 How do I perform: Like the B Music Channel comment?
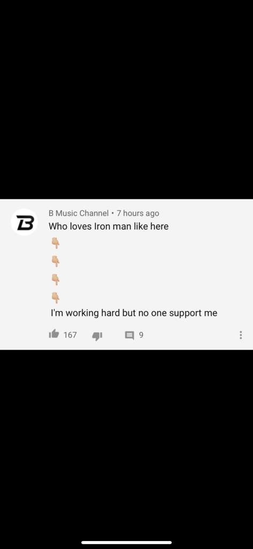pyautogui.click(x=54, y=335)
